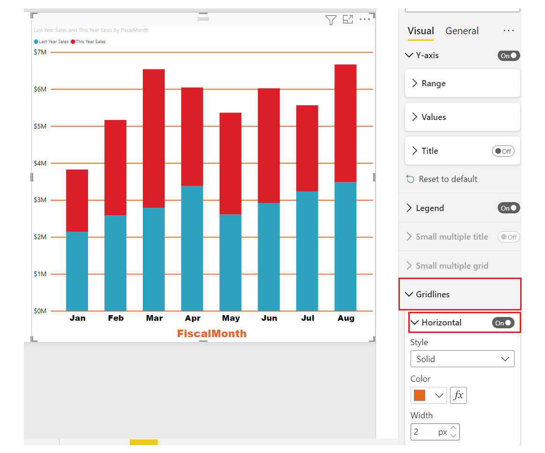Screen dimensions: 545x453
Task: Open the format pane's more options ellipsis
Action: click(508, 30)
